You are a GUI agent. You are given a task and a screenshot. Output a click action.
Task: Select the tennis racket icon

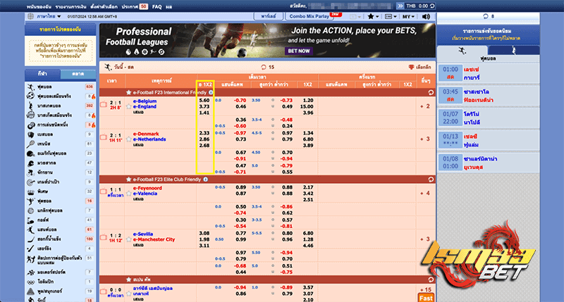pyautogui.click(x=30, y=144)
